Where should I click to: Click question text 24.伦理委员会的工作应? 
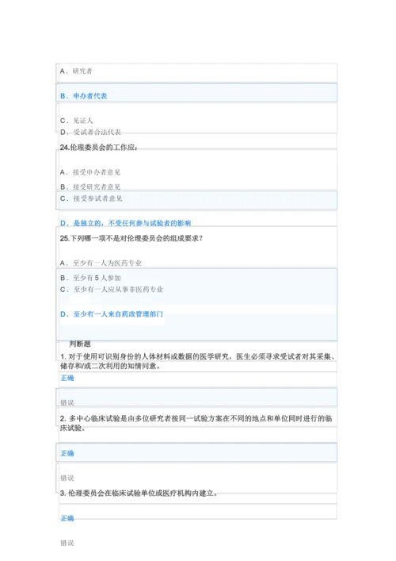coord(99,148)
